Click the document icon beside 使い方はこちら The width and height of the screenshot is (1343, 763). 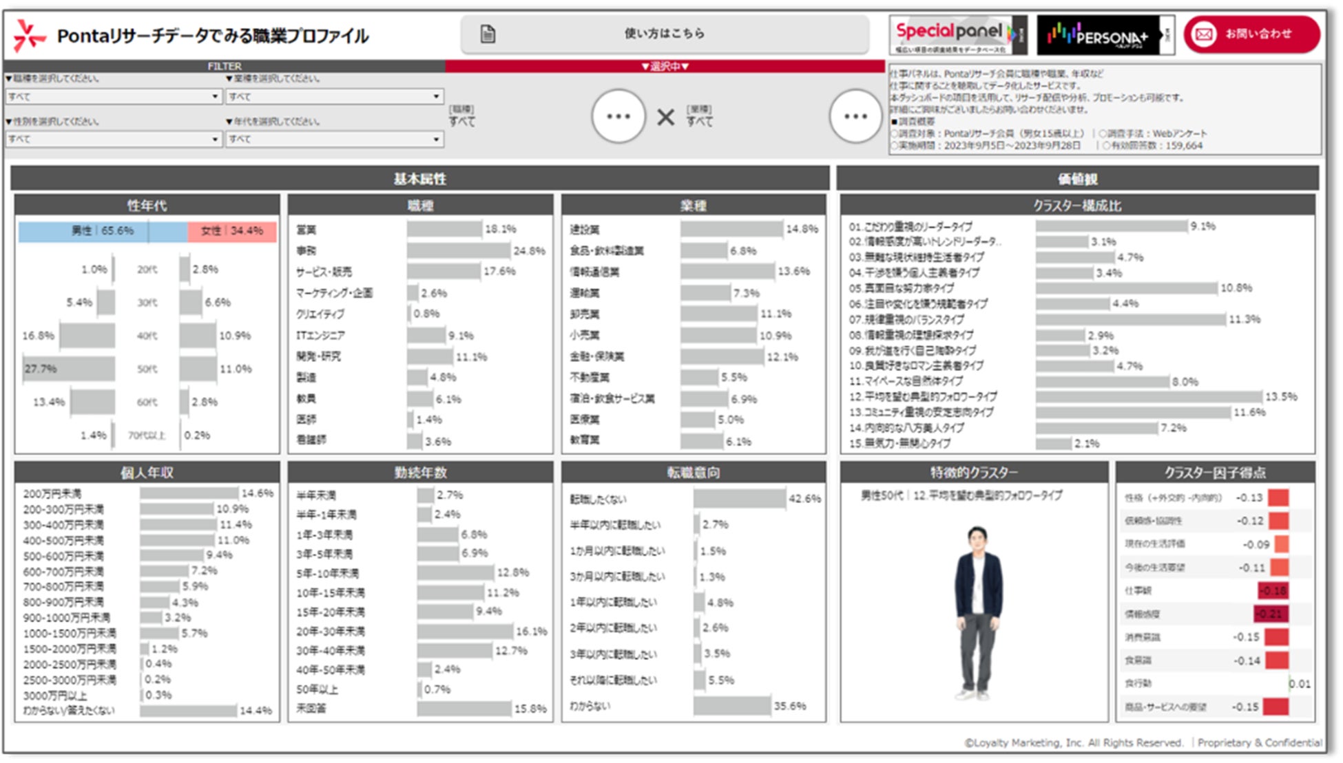(488, 34)
